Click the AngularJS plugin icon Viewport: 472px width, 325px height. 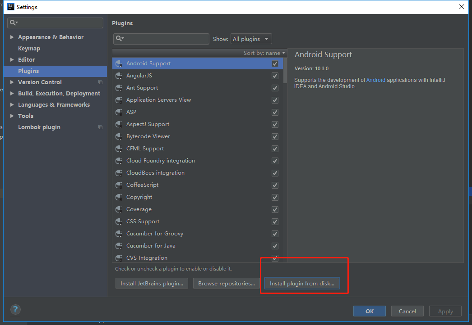(119, 76)
